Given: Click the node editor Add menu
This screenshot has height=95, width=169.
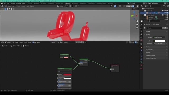Looking at the screenshot, I should [25, 42].
